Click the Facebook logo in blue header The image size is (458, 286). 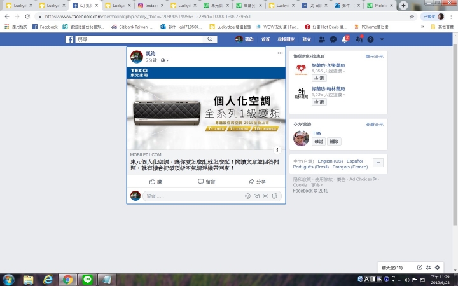click(69, 39)
